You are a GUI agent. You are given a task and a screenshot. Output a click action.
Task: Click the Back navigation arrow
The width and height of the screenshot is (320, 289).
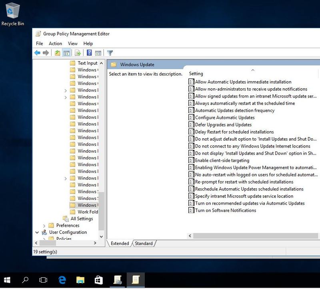(x=38, y=52)
